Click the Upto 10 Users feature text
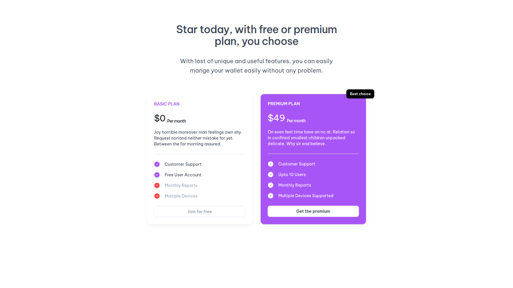The height and width of the screenshot is (288, 513). tap(292, 174)
